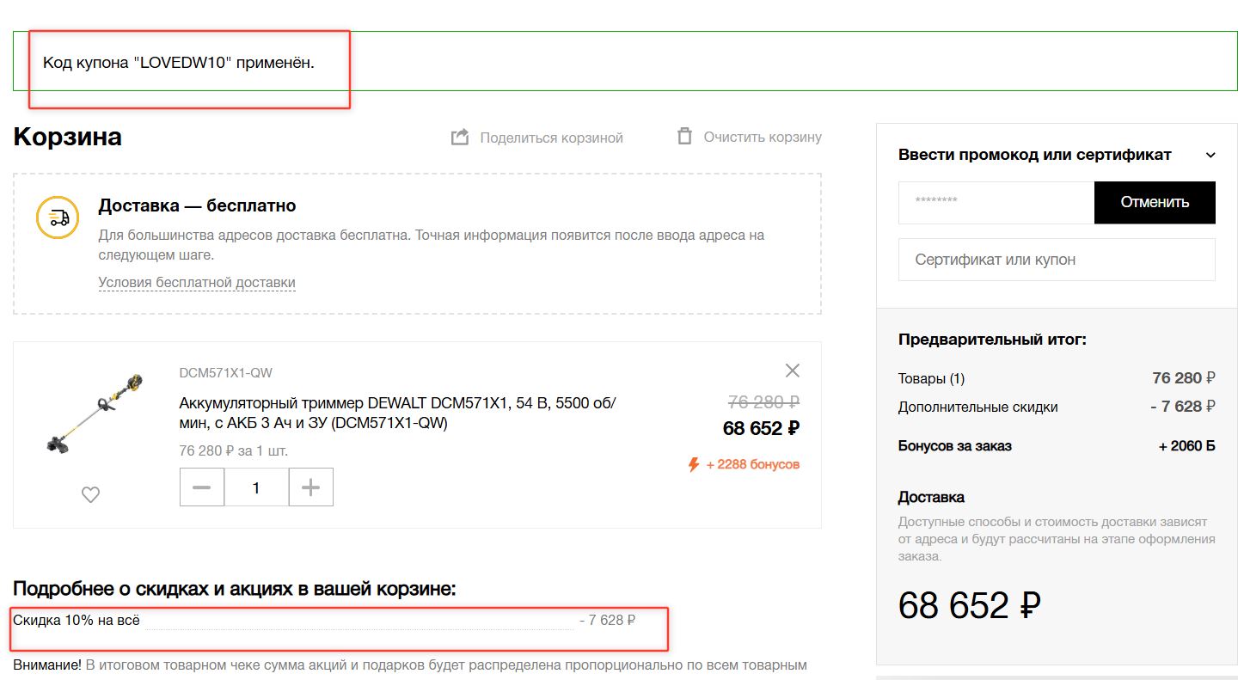The image size is (1244, 680).
Task: Click the yellow delivery truck icon
Action: click(x=58, y=217)
